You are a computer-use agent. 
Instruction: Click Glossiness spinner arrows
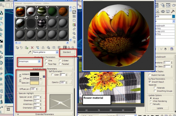[40, 101]
